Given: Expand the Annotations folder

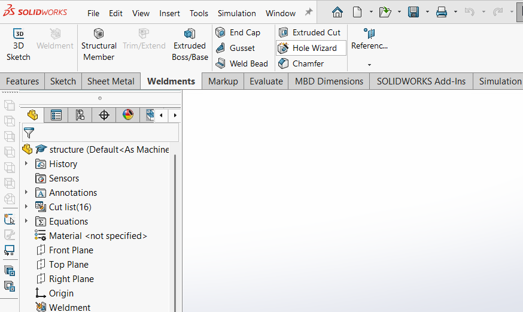Looking at the screenshot, I should (26, 192).
